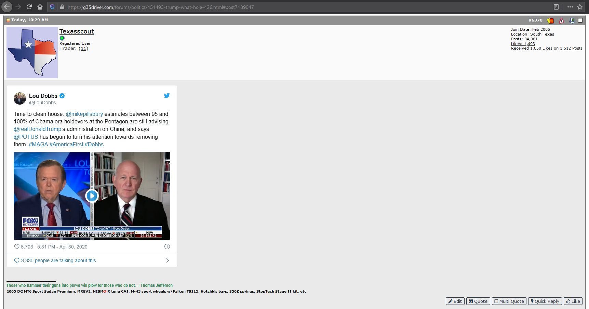Open the #6378 post permalink
The width and height of the screenshot is (589, 309).
click(x=535, y=20)
